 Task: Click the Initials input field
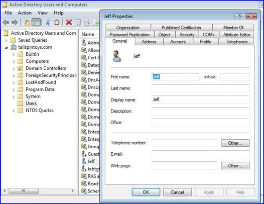click(x=235, y=77)
